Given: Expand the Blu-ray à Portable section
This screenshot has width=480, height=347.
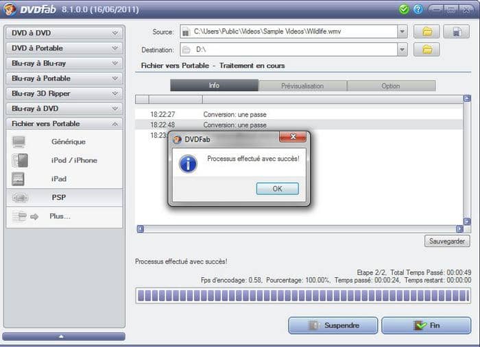Looking at the screenshot, I should [64, 78].
